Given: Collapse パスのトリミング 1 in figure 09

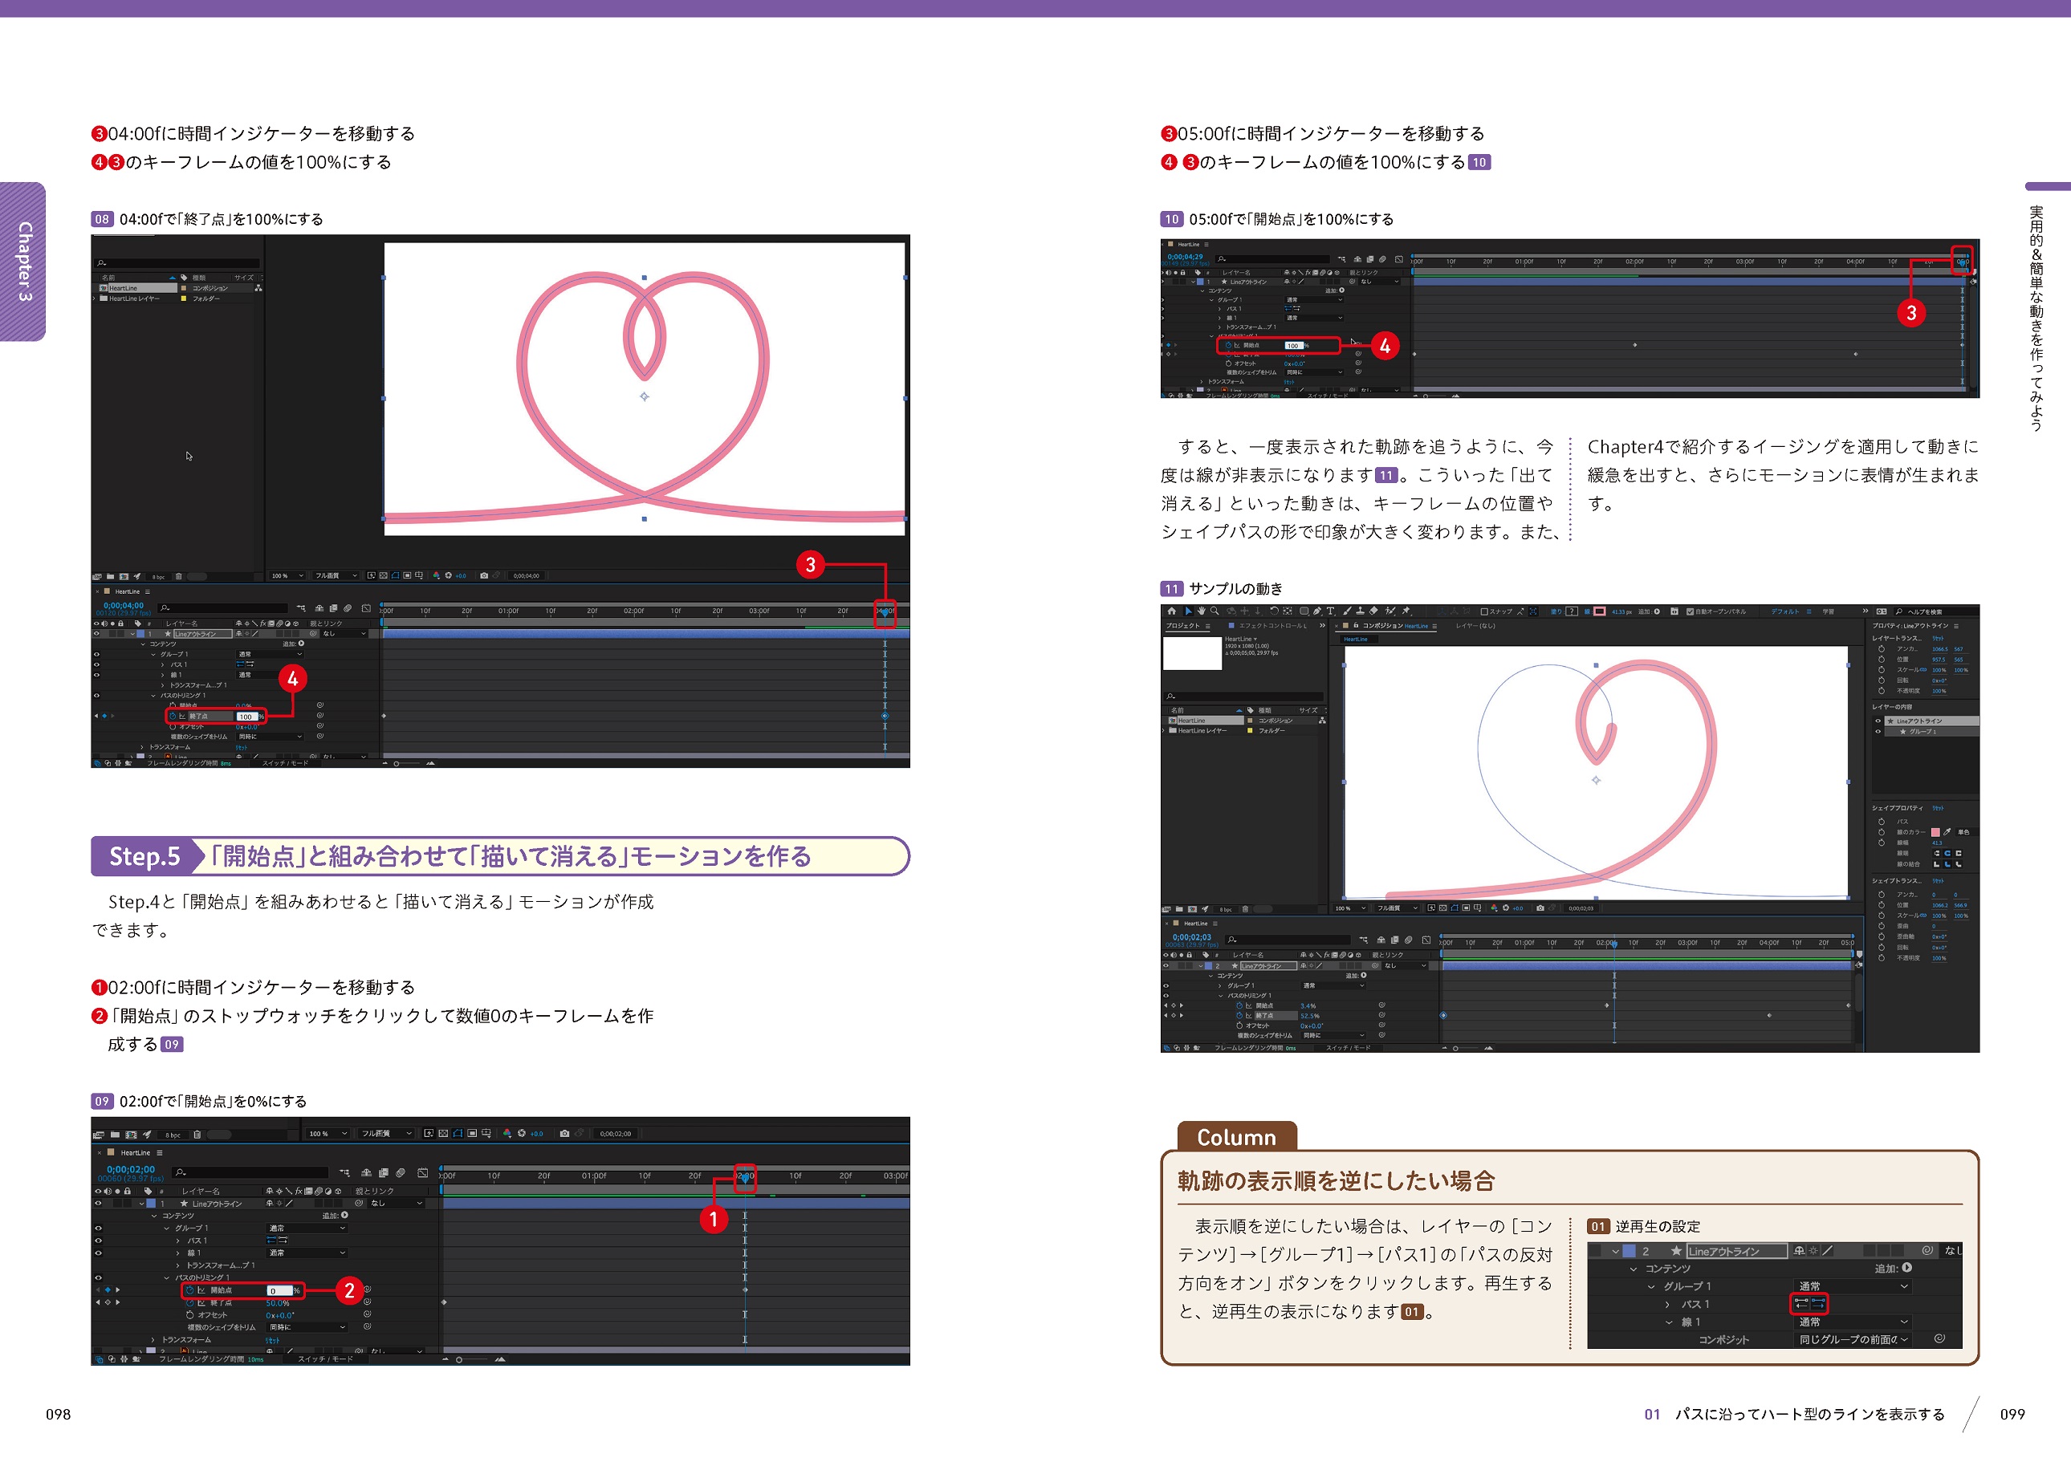Looking at the screenshot, I should pyautogui.click(x=167, y=1279).
